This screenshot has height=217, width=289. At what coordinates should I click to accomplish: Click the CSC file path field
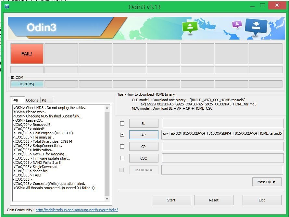click(x=223, y=158)
